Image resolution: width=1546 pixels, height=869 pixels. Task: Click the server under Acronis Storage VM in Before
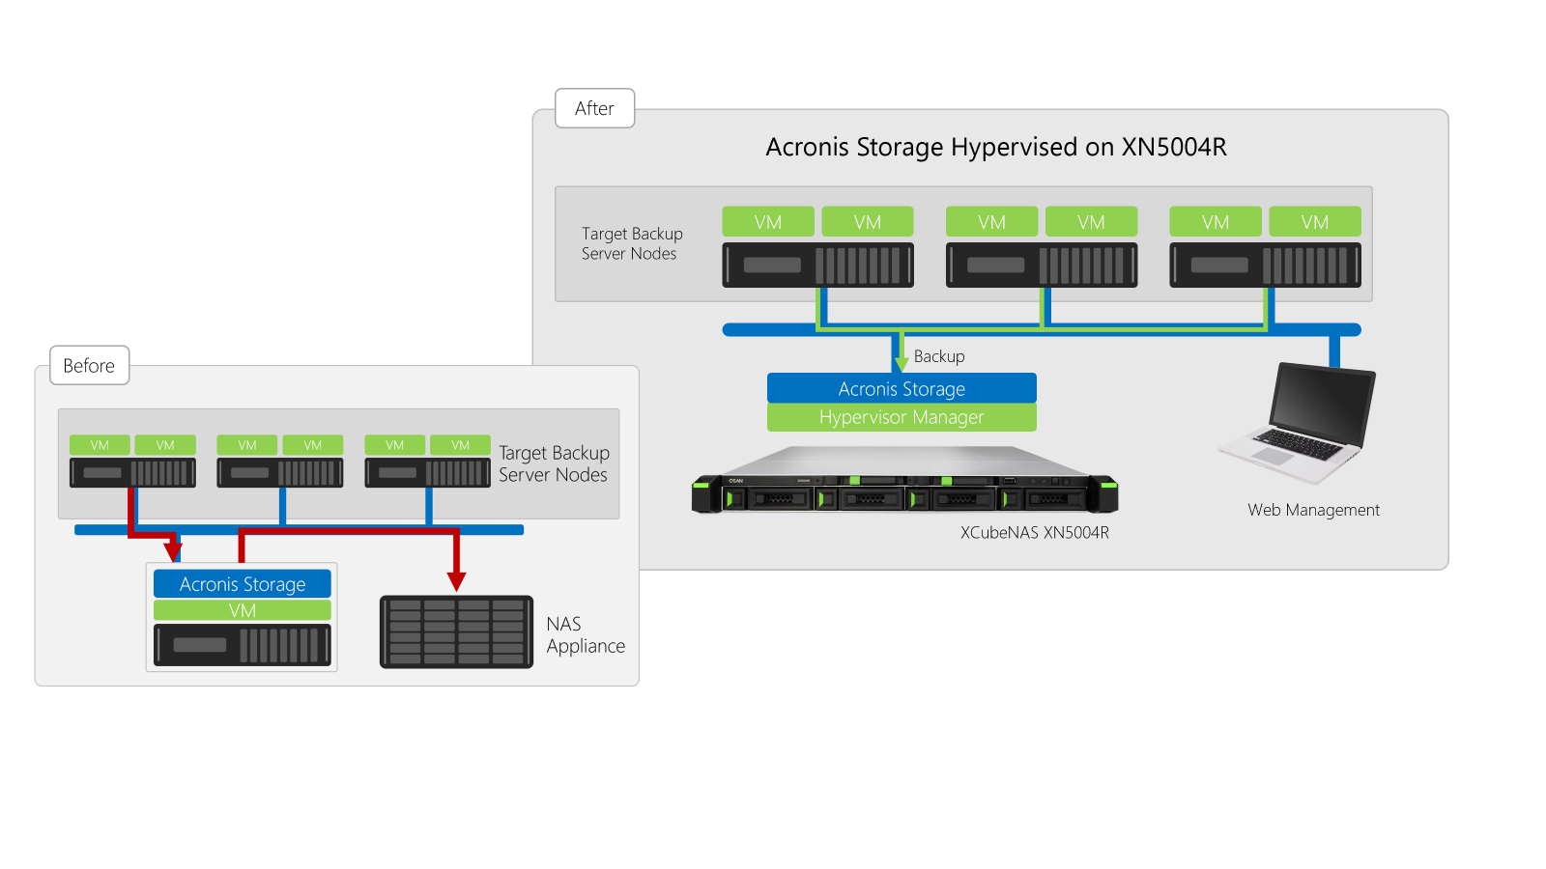coord(243,645)
